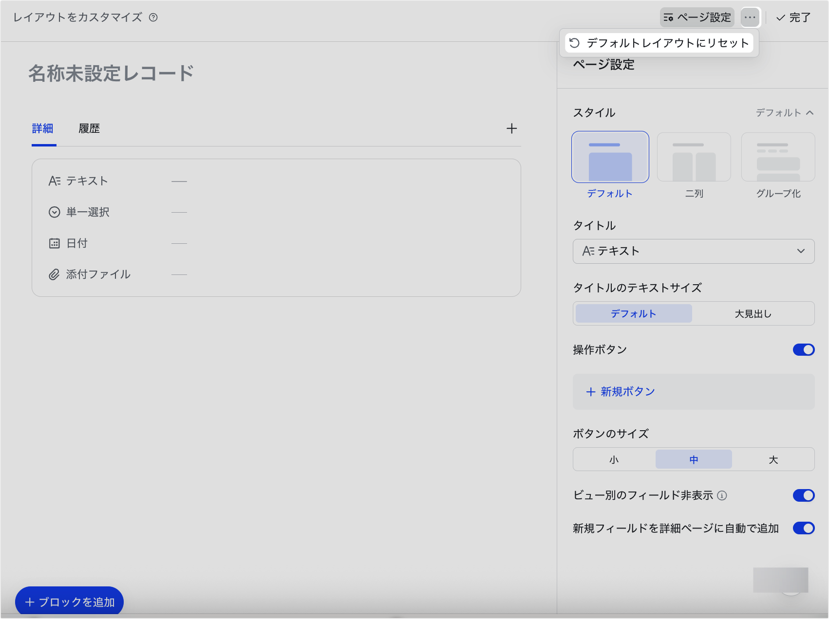The width and height of the screenshot is (829, 619).
Task: Select the テキスト field row label
Action: click(87, 181)
